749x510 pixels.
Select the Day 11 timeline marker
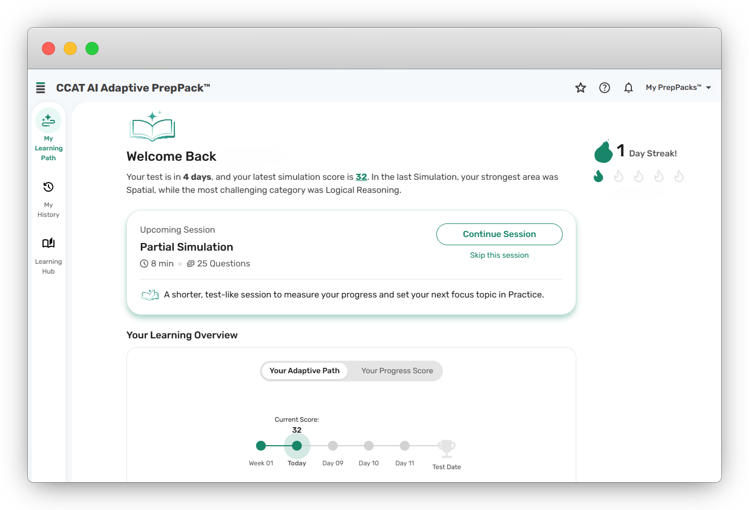click(x=405, y=446)
